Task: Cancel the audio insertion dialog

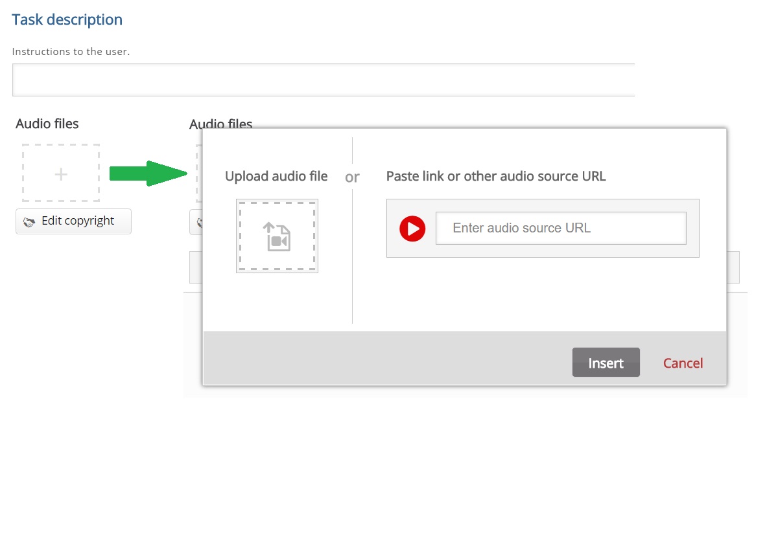Action: pos(683,363)
